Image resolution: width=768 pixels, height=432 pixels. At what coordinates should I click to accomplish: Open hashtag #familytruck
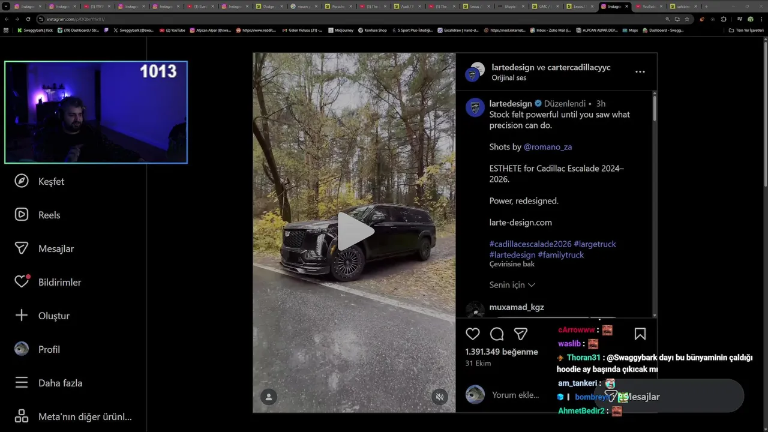[x=560, y=255]
